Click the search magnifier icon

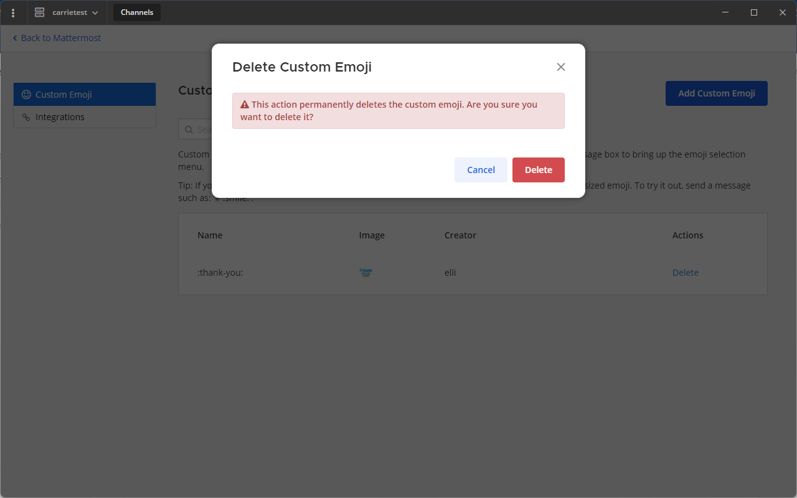tap(189, 129)
